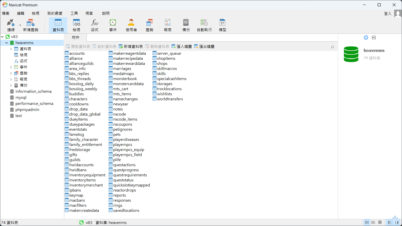Viewport: 402px width, 226px height.
Task: Expand the 事件 tree node
Action: [x=11, y=67]
